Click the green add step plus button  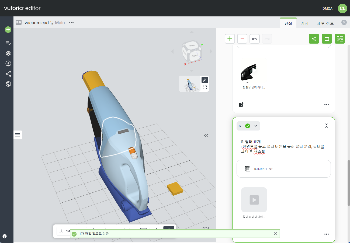(x=230, y=39)
